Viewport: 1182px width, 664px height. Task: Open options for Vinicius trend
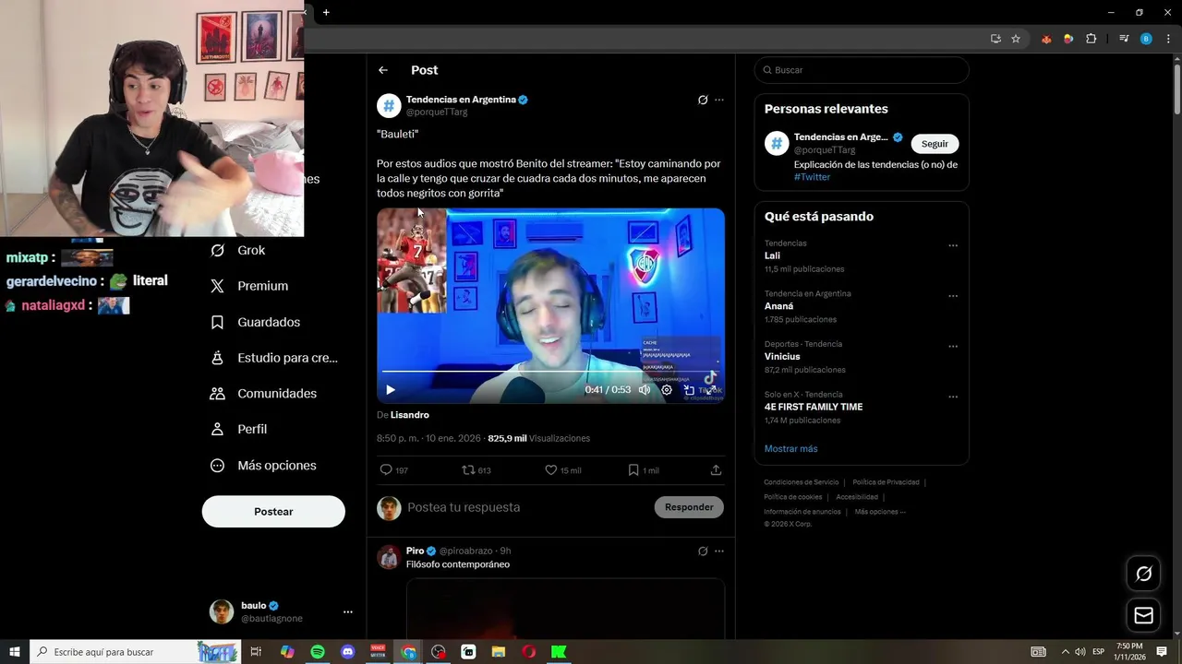coord(953,347)
